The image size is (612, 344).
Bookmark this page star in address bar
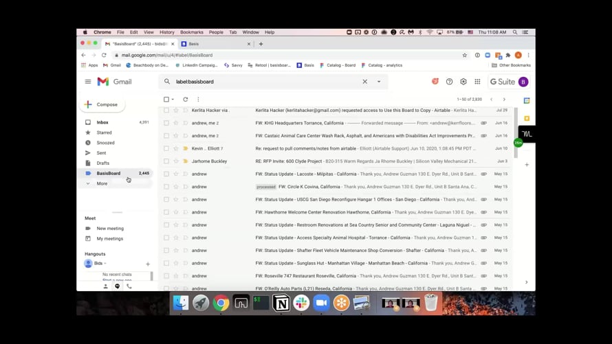point(464,55)
